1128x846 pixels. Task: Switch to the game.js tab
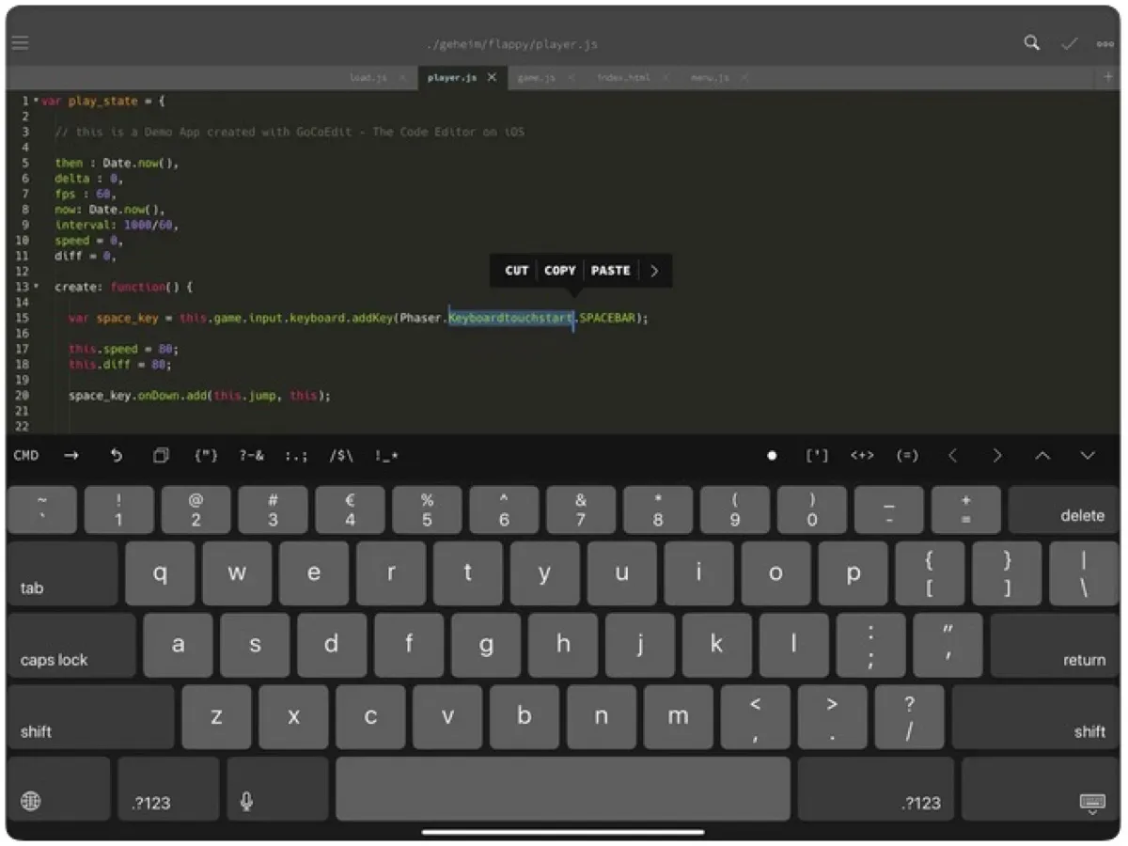(535, 78)
